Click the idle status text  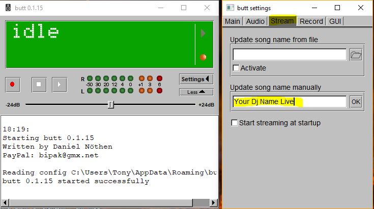click(36, 31)
